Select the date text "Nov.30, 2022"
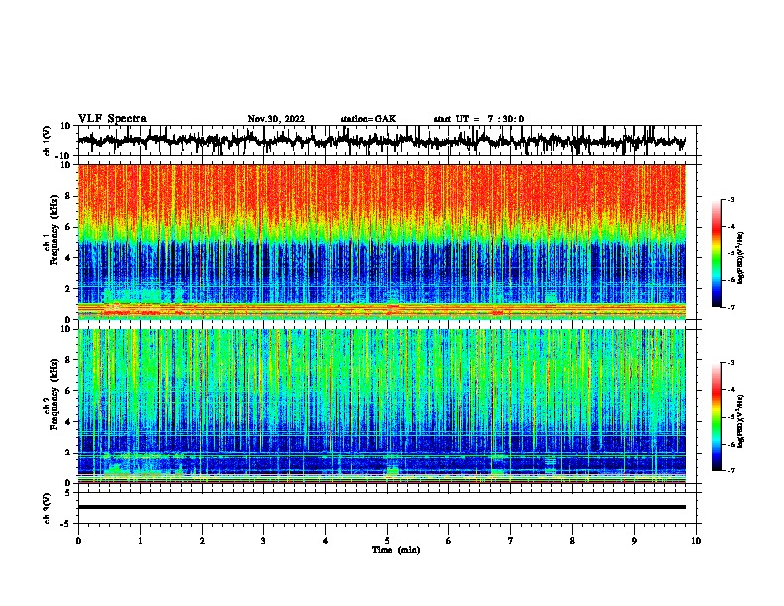784x606 pixels. coord(276,119)
